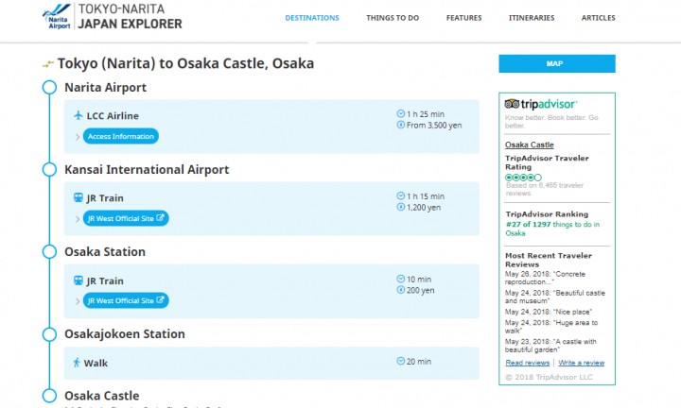Click the train icon under Osaka Station
The image size is (681, 408).
tap(79, 280)
